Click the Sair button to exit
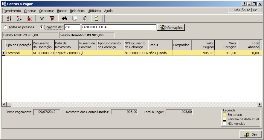This screenshot has height=140, width=264. coord(251,134)
